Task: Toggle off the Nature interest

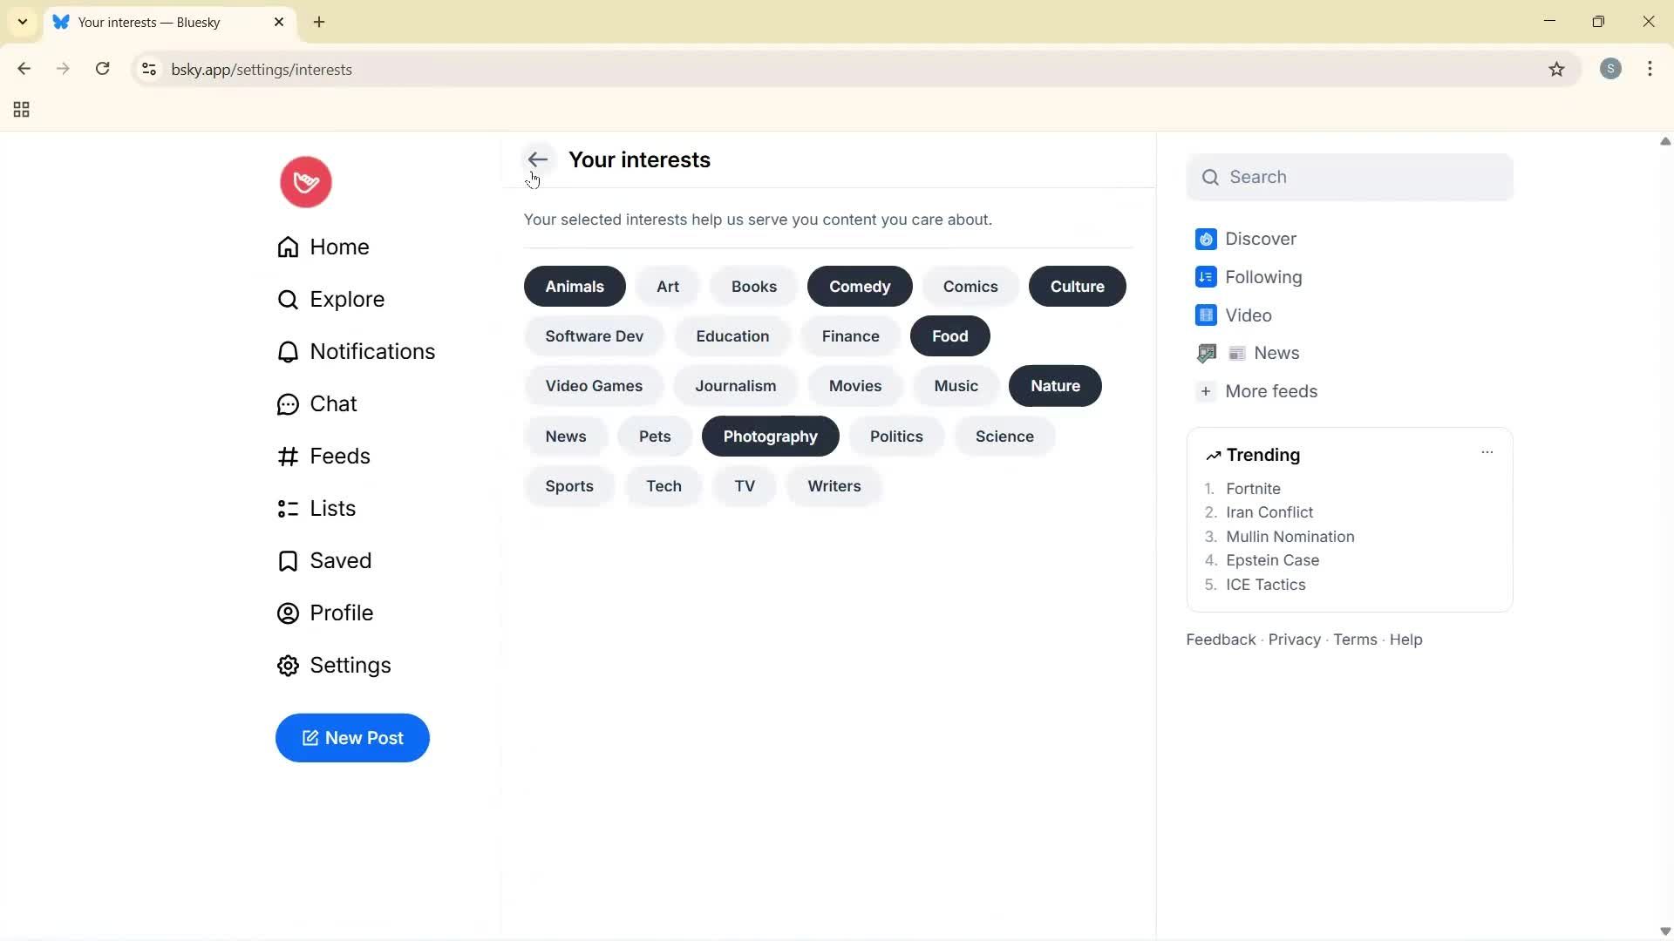Action: (x=1055, y=385)
